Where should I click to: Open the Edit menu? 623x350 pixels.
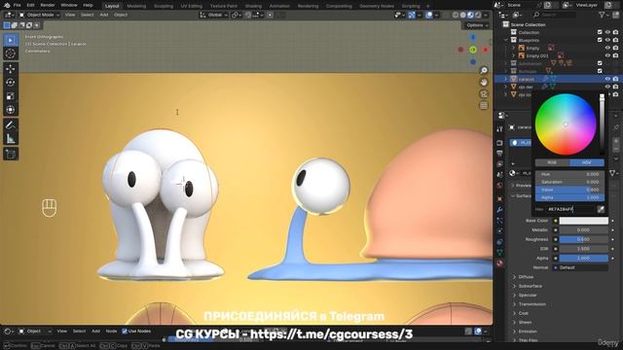[30, 5]
